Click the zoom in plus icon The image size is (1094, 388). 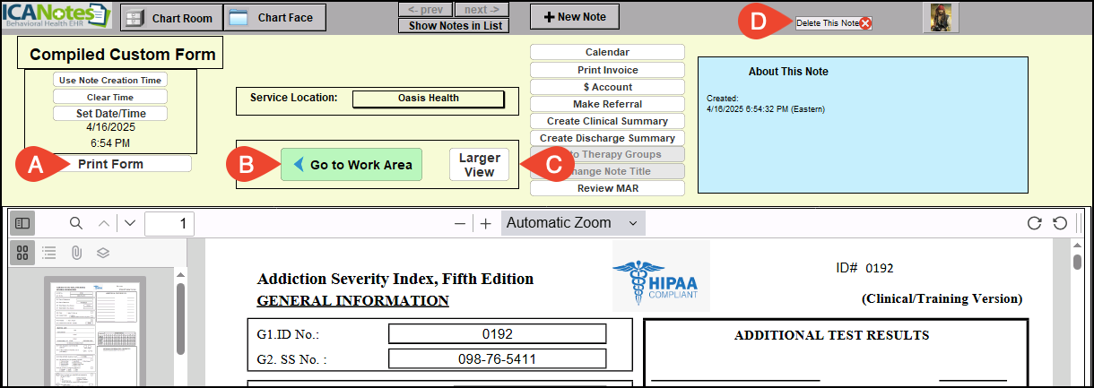[485, 223]
